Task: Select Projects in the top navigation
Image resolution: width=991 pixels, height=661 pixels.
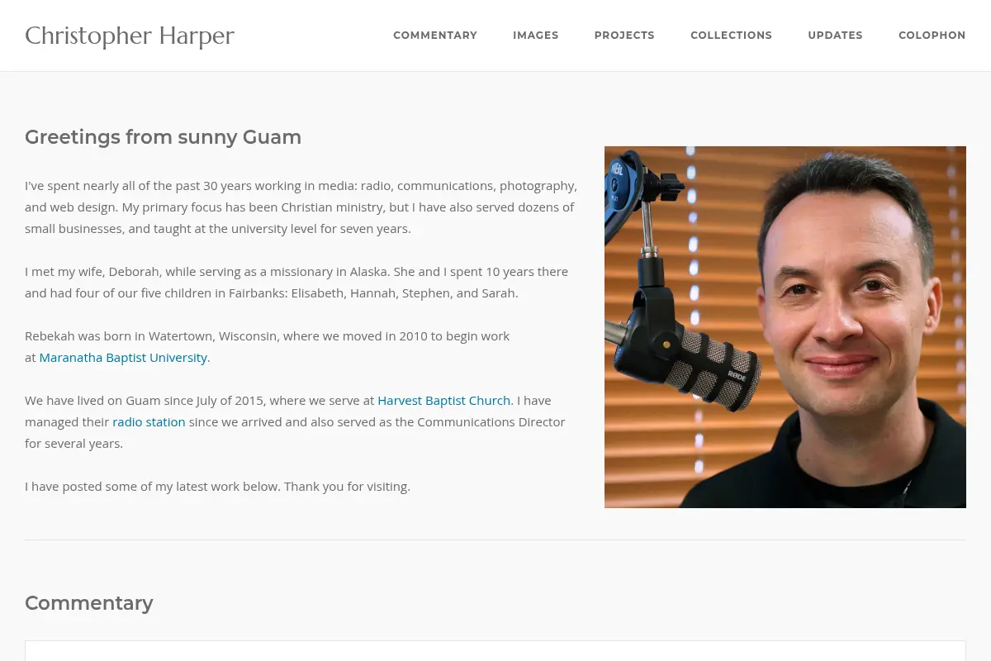Action: pyautogui.click(x=624, y=36)
